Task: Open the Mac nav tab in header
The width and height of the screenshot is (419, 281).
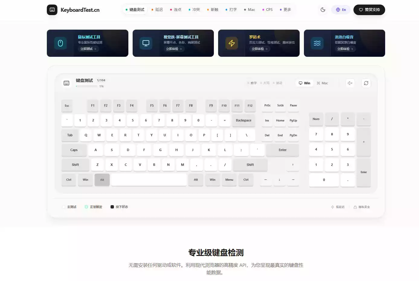Action: (x=250, y=10)
